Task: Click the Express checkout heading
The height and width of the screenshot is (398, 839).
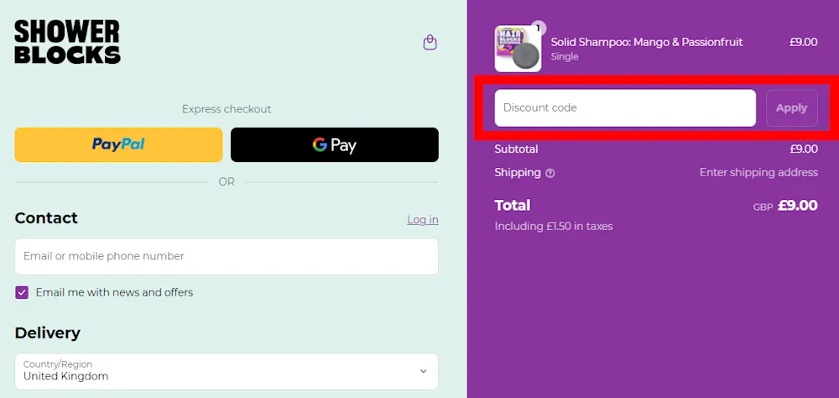Action: click(x=227, y=109)
